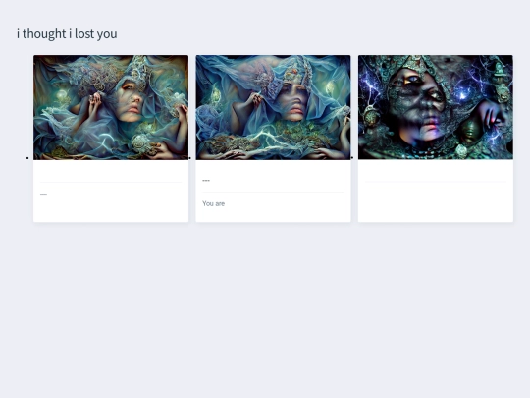Click the bullet marker before the first card

27,158
